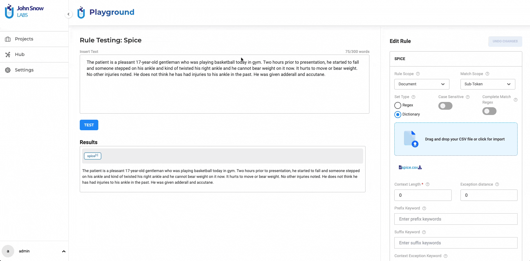Click UNDO CHANGES button
This screenshot has width=530, height=261.
(505, 41)
